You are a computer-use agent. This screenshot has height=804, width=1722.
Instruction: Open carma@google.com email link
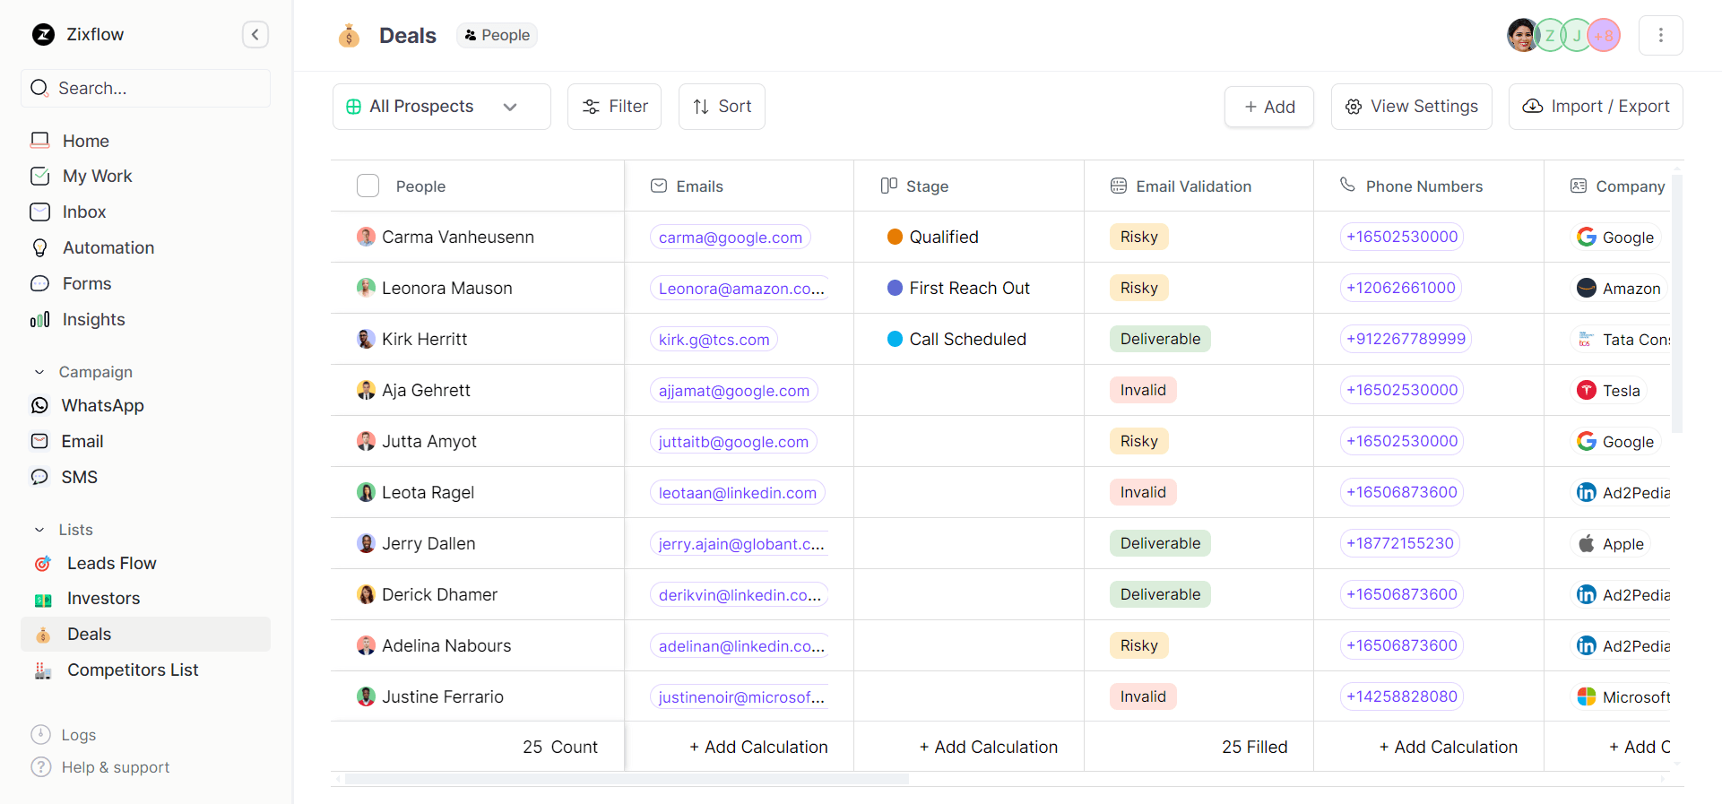click(730, 238)
